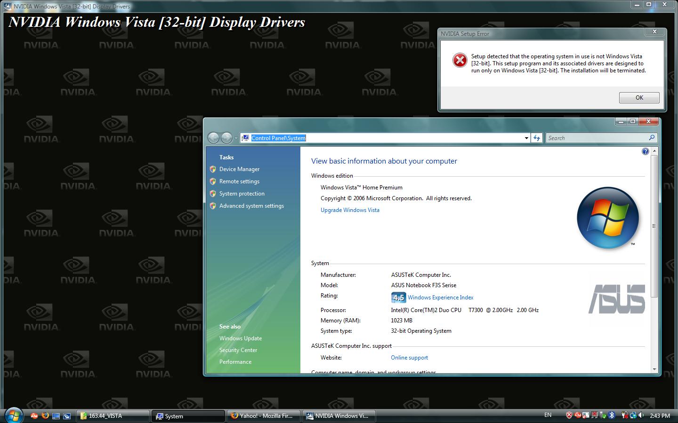Open Advanced system settings task
The width and height of the screenshot is (678, 423).
pos(251,206)
